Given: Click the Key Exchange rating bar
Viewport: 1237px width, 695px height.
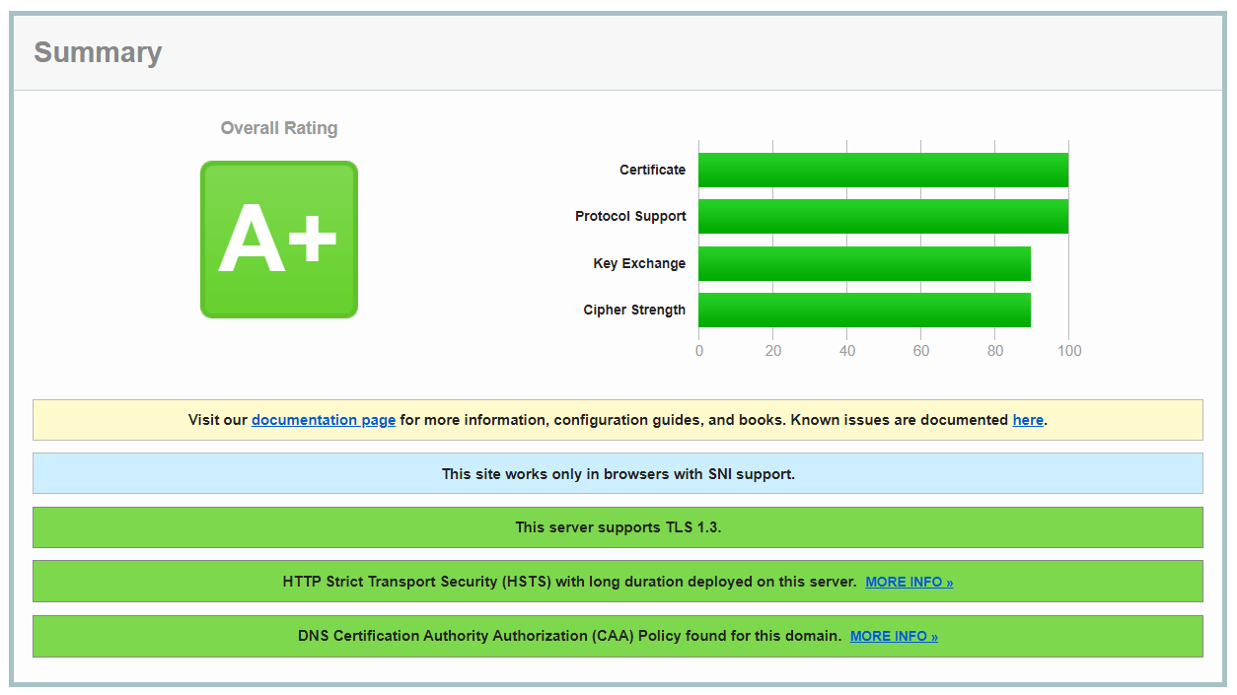Looking at the screenshot, I should click(863, 263).
